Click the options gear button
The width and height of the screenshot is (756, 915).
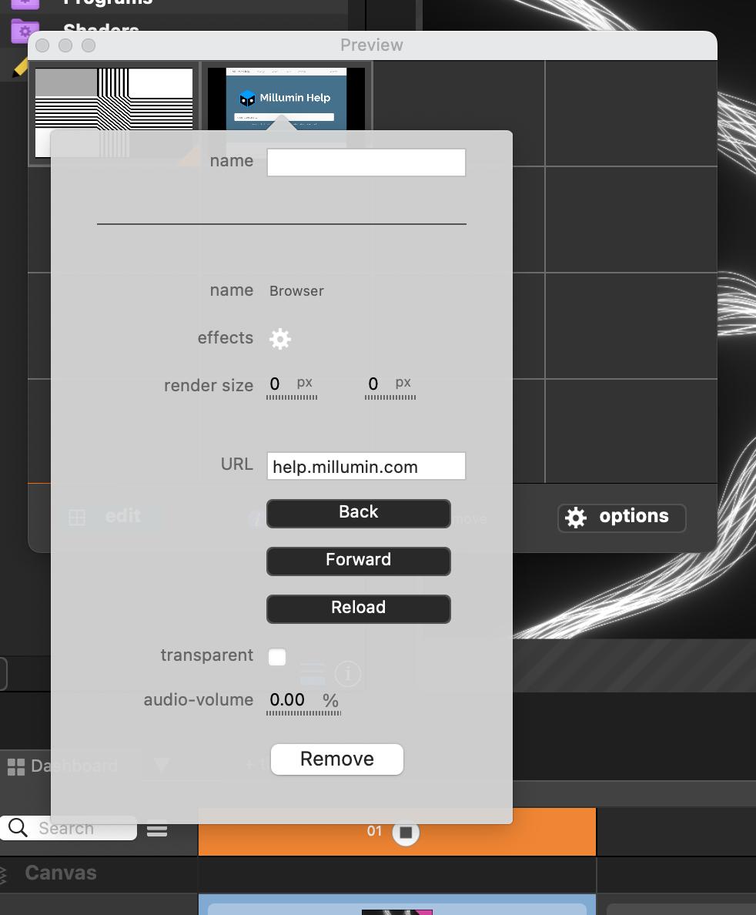(x=621, y=517)
